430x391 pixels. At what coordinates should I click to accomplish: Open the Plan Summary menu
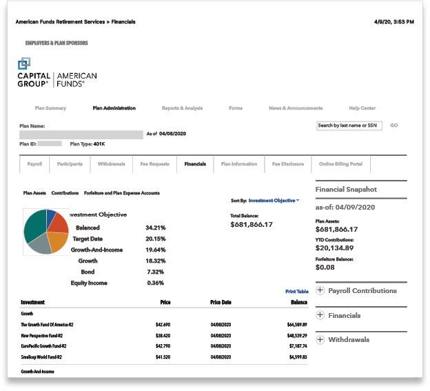coord(50,108)
